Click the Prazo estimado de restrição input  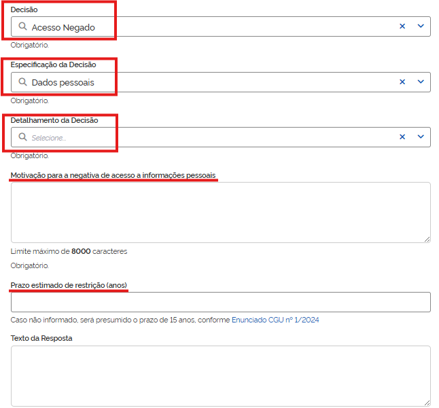220,302
